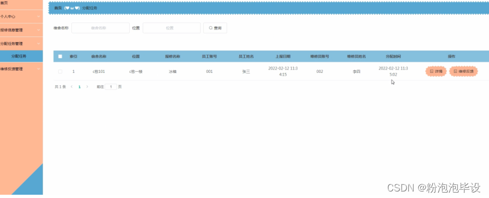Click the report date 2022-02-12 11:34:15
The image size is (489, 198).
(x=283, y=71)
